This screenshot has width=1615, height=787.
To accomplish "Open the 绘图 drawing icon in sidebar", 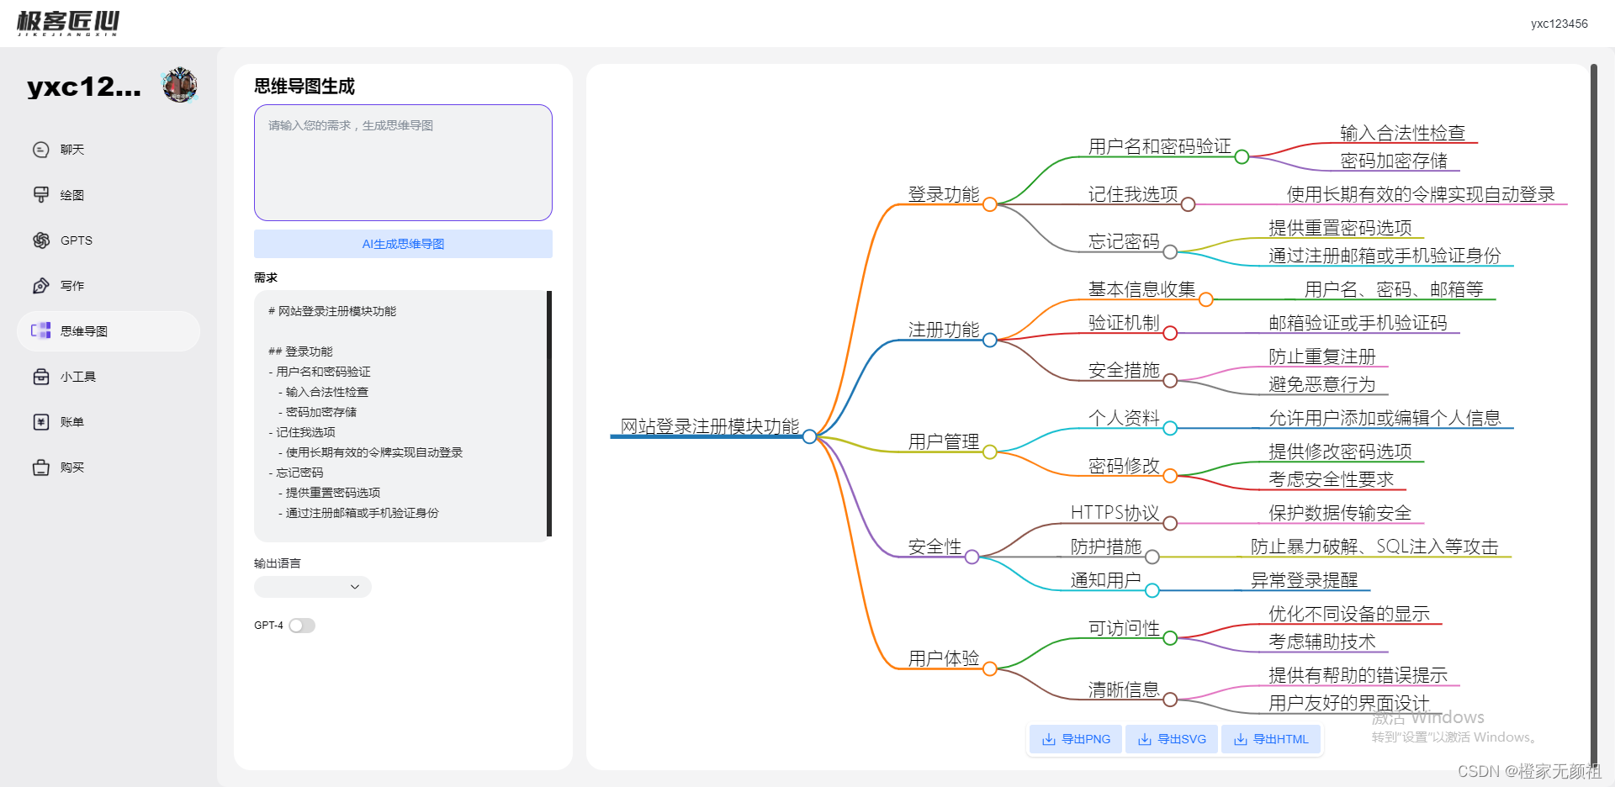I will (40, 195).
